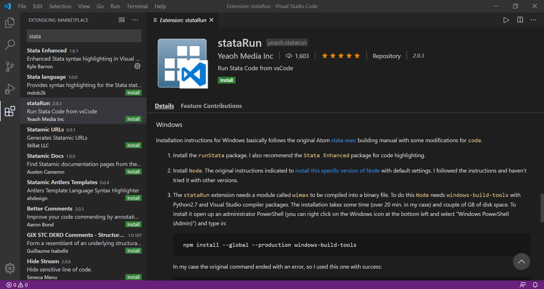
Task: Open the Extensions panel More Actions menu
Action: click(135, 20)
